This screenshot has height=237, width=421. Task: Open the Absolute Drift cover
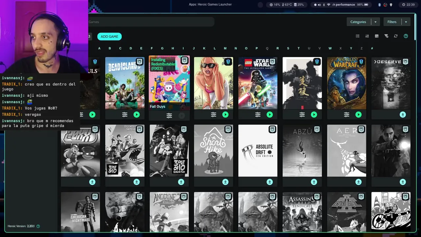click(x=258, y=151)
